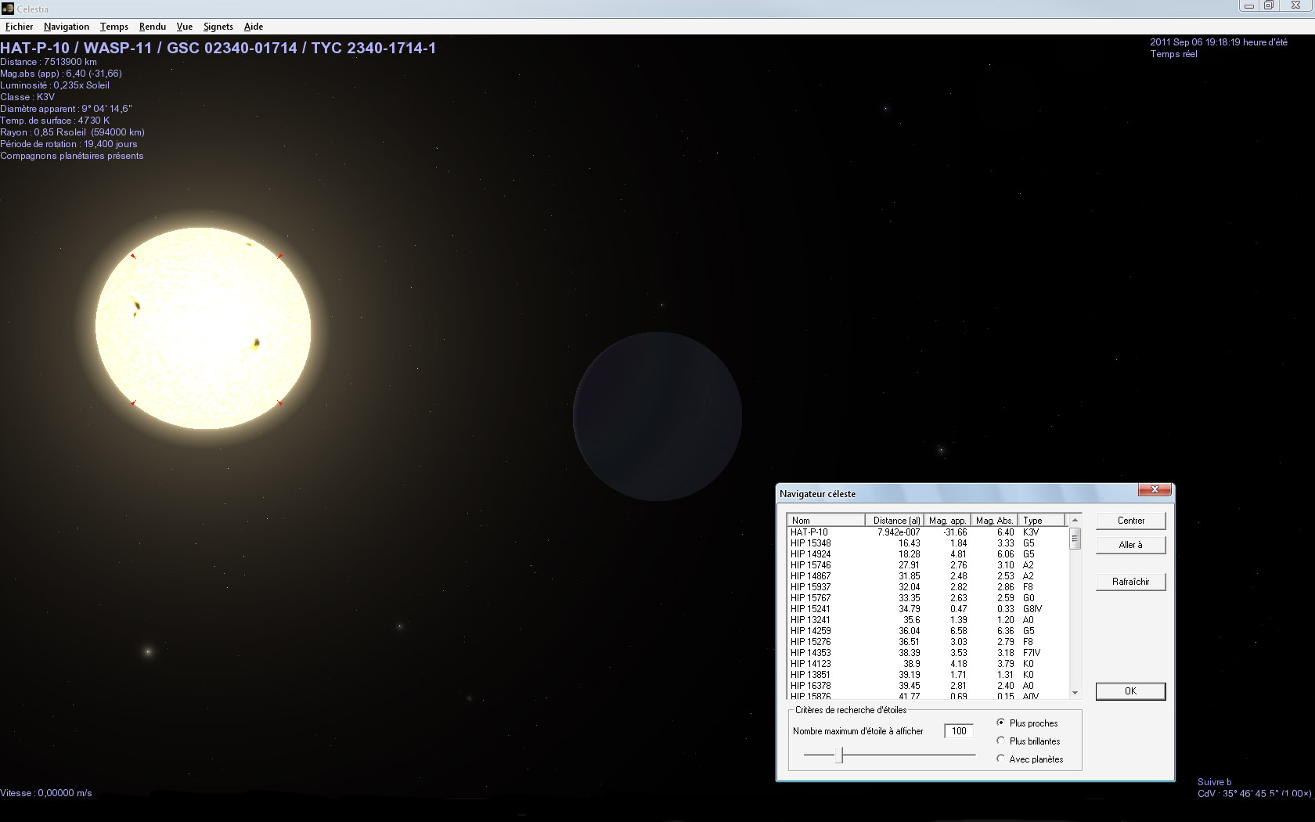Select the Plus proches radio option
This screenshot has height=822, width=1315.
(x=1028, y=723)
